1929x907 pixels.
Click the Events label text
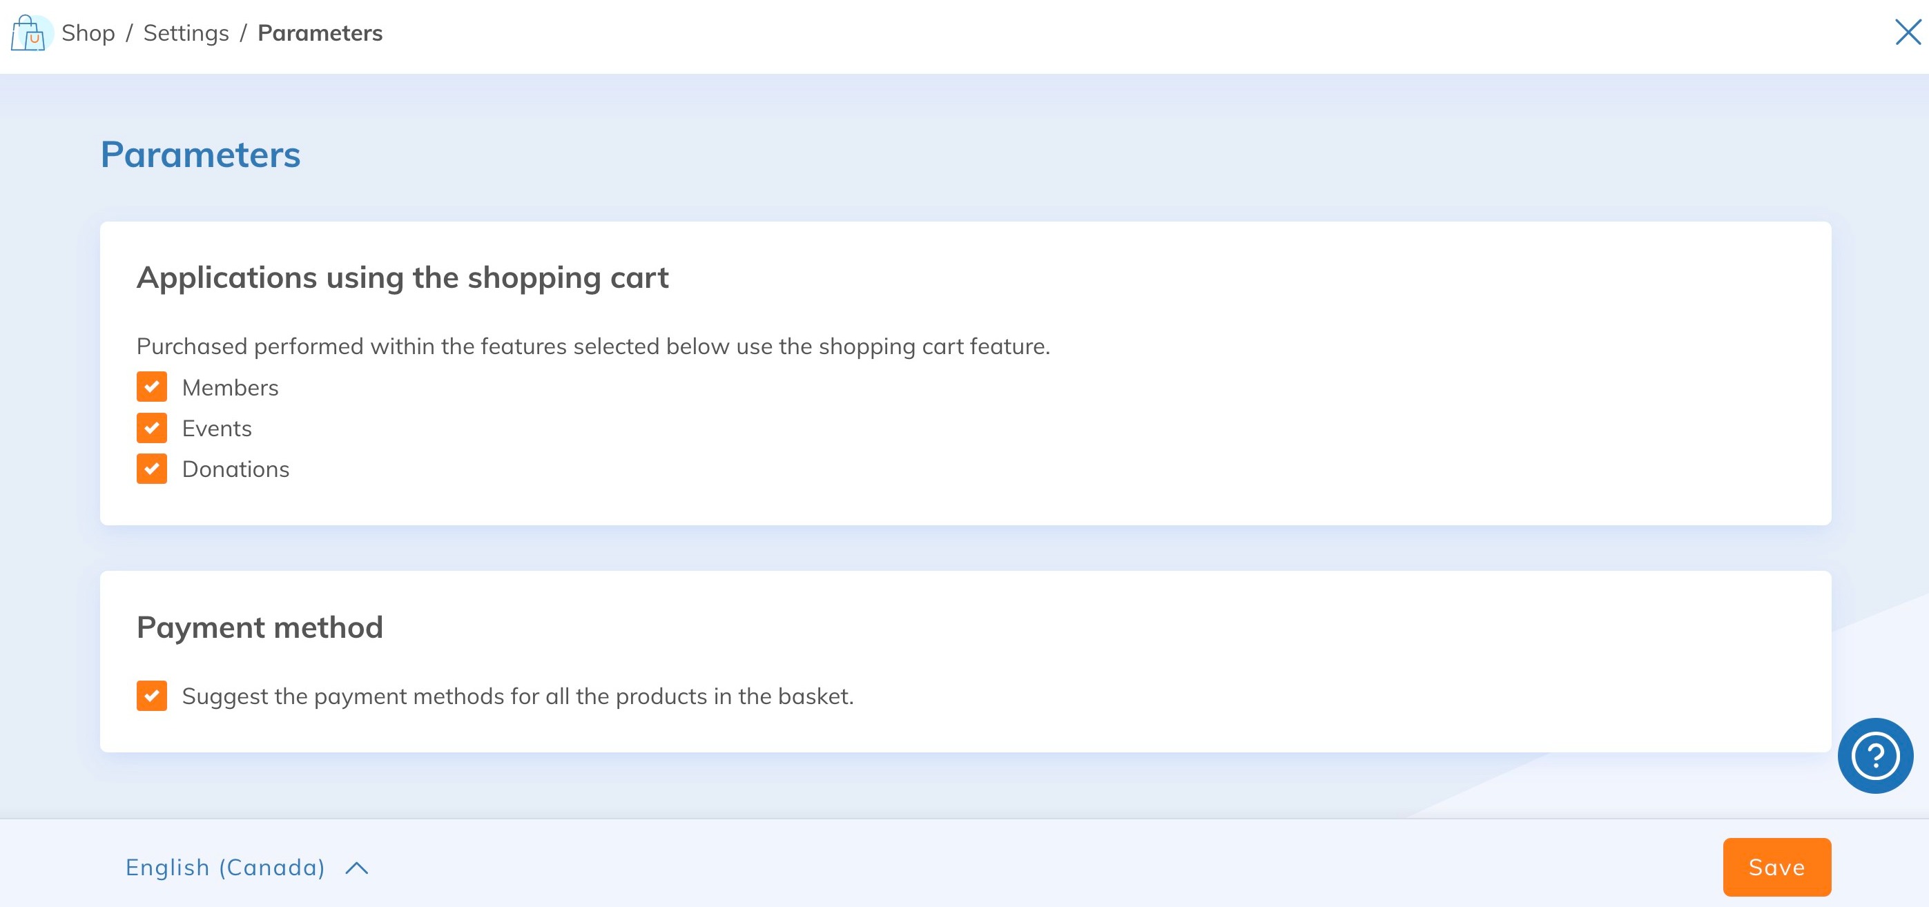[x=217, y=428]
